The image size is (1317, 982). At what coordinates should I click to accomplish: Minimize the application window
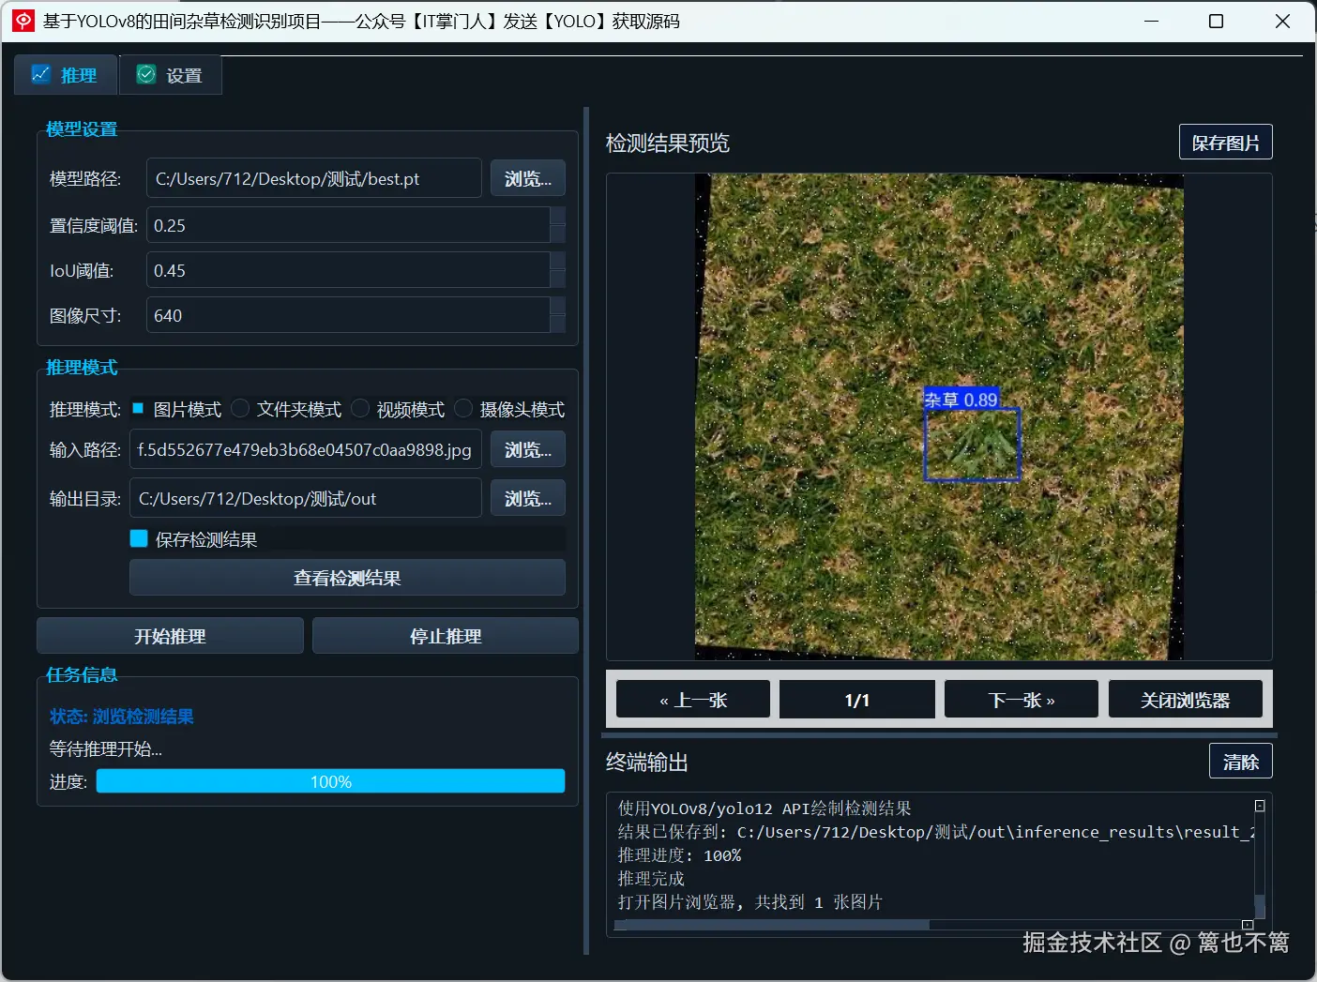pos(1152,21)
